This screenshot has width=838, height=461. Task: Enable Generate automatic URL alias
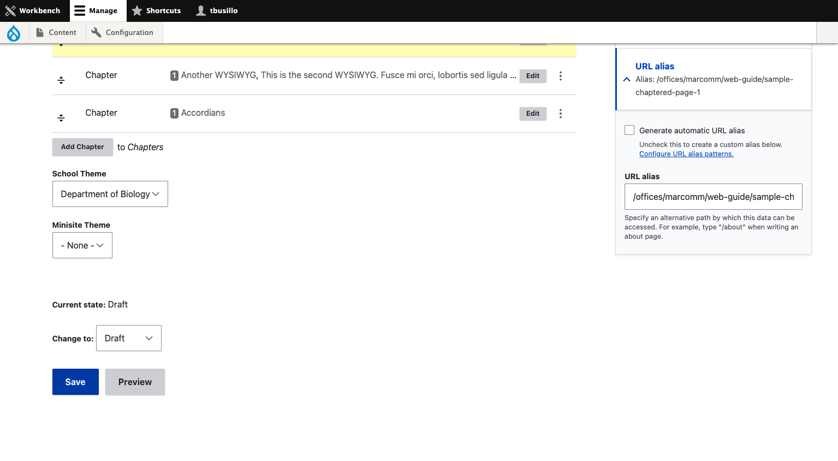click(x=629, y=130)
